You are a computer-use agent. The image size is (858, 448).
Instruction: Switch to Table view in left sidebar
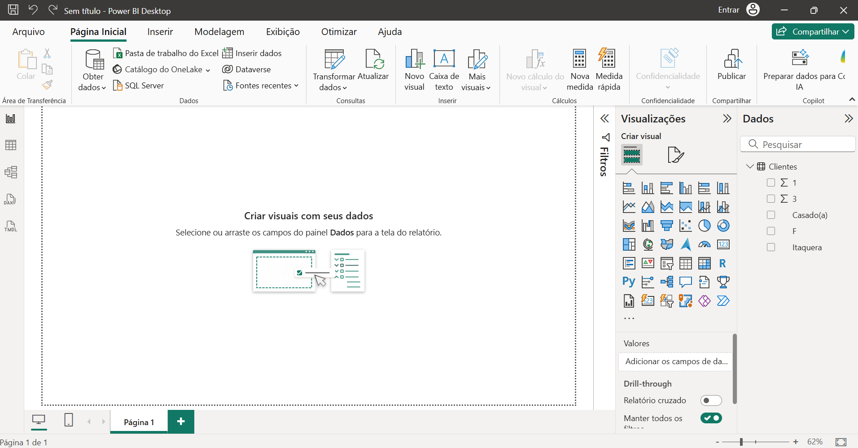point(11,145)
